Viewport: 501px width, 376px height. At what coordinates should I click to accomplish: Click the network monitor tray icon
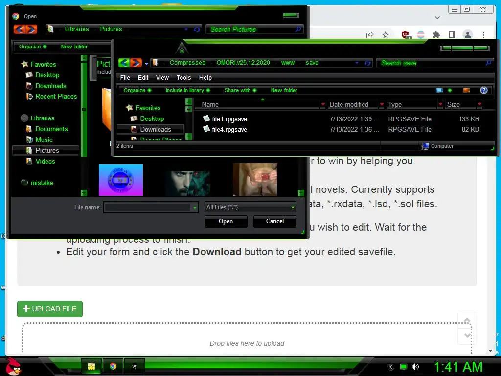(x=404, y=367)
